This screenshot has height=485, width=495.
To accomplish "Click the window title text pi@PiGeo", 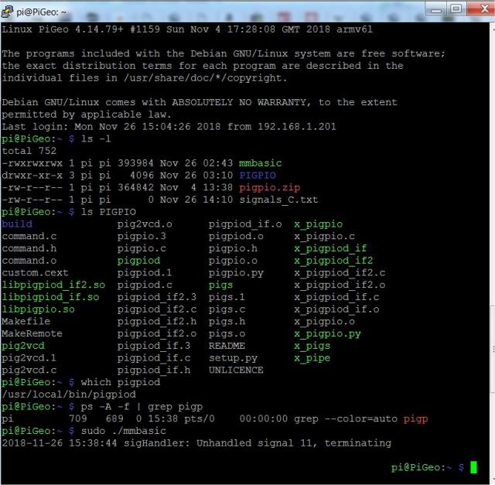I will coord(40,10).
